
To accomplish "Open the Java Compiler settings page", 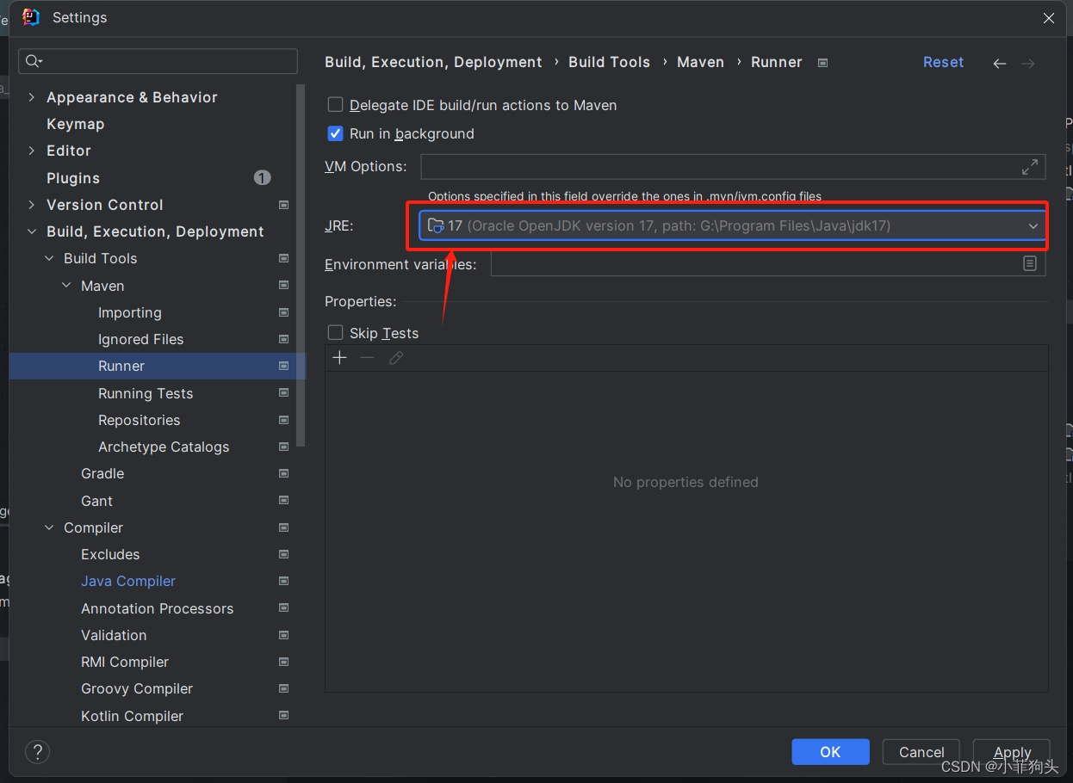I will (128, 581).
